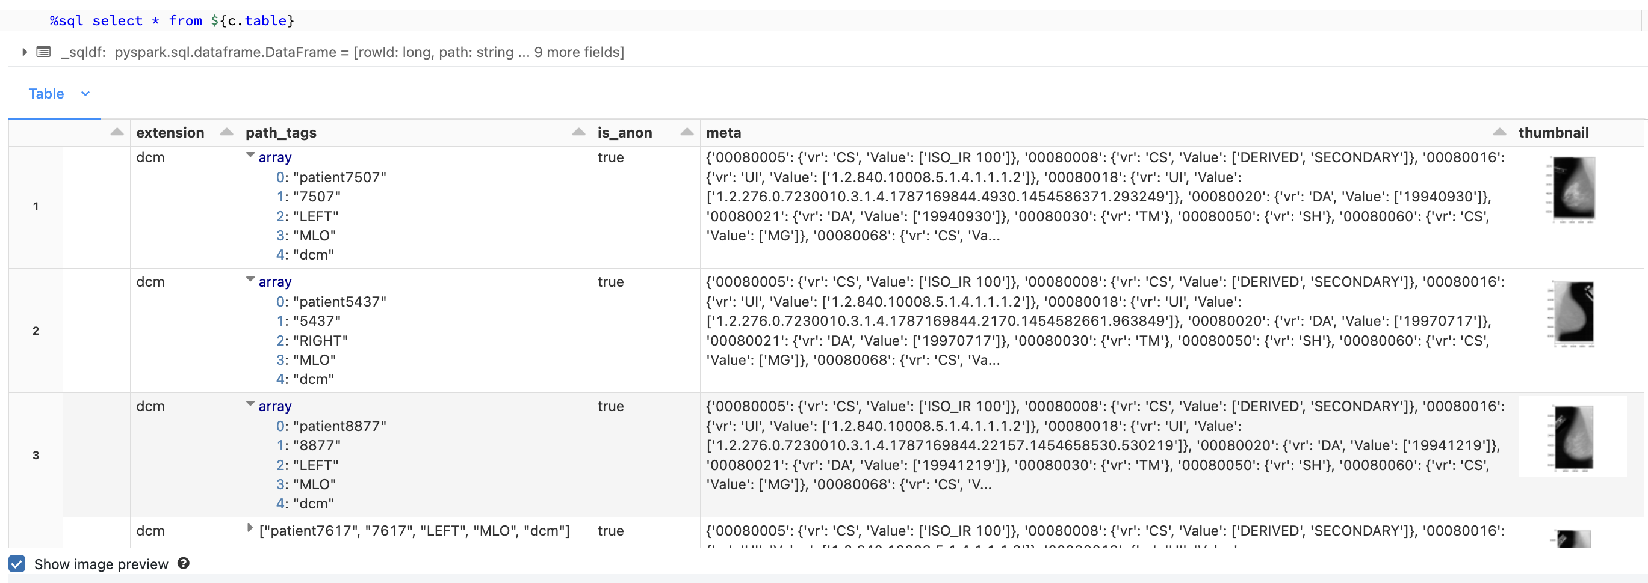Click the table icon next to _sqldf
Screen dimensions: 1648x583
(x=43, y=52)
